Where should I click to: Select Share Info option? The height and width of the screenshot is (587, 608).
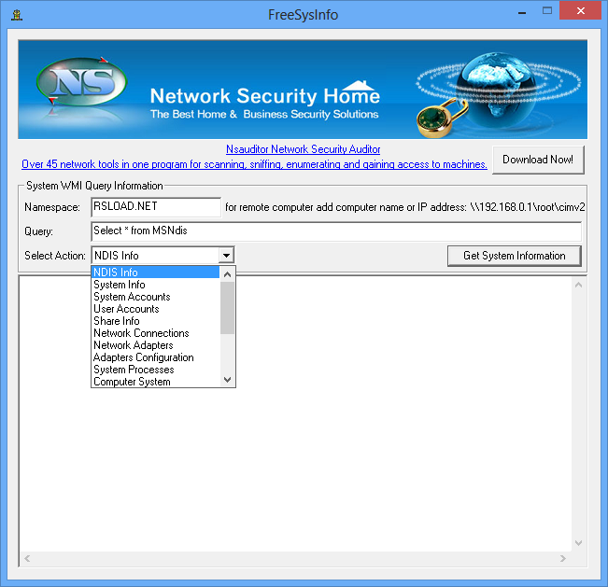pos(156,321)
